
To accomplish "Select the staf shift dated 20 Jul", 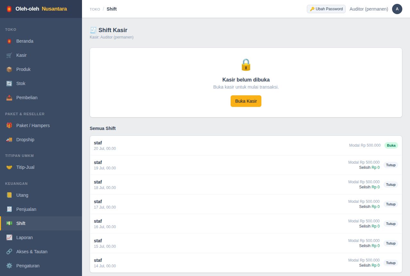I will coord(246,145).
